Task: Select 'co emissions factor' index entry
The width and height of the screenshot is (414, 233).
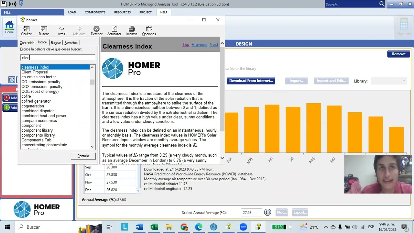Action: 38,77
